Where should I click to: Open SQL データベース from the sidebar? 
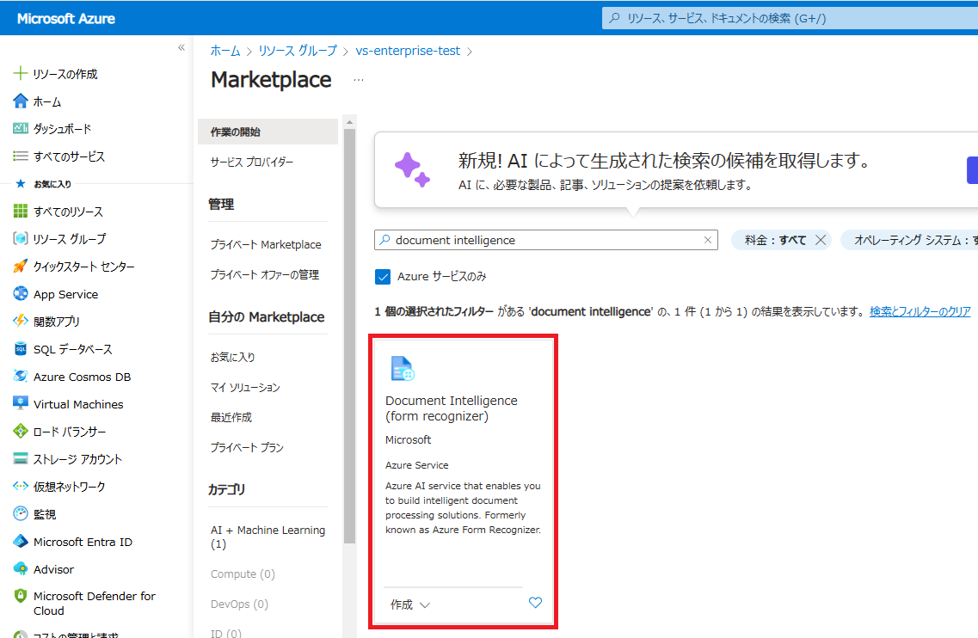point(19,348)
